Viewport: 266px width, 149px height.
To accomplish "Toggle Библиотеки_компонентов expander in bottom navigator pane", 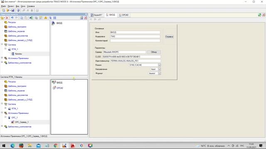I will pos(2,126).
